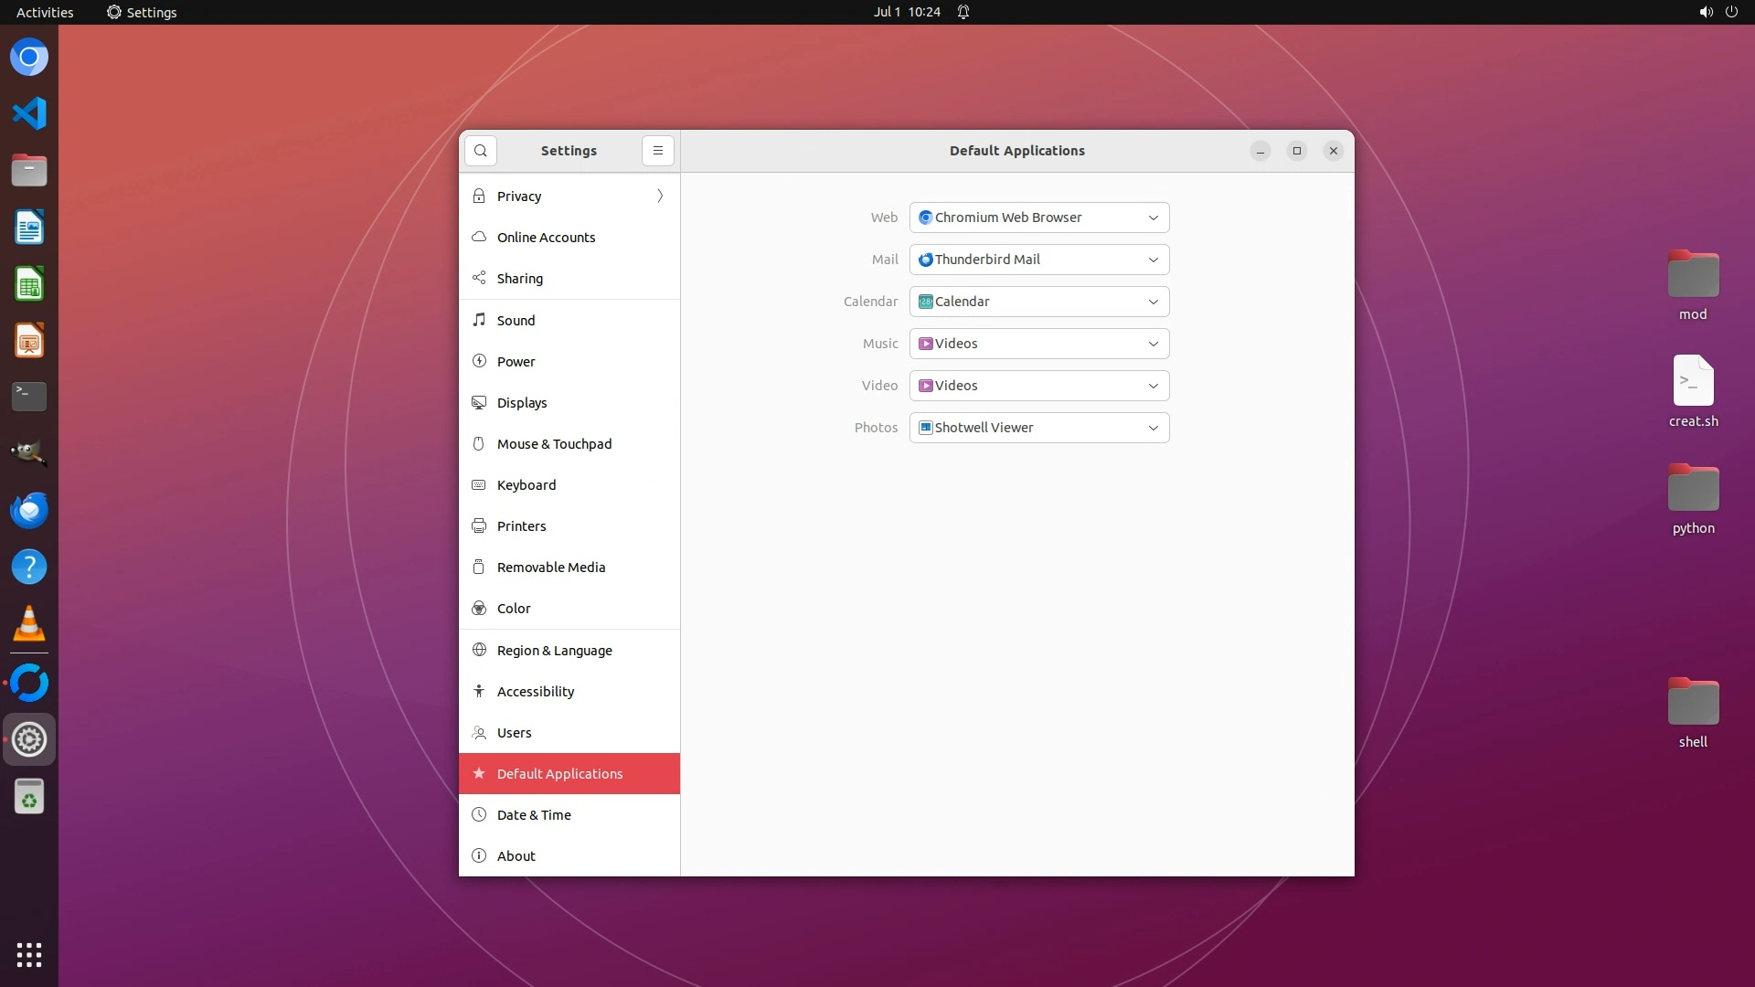Launch VLC media player from dock
The width and height of the screenshot is (1755, 987).
click(x=29, y=623)
